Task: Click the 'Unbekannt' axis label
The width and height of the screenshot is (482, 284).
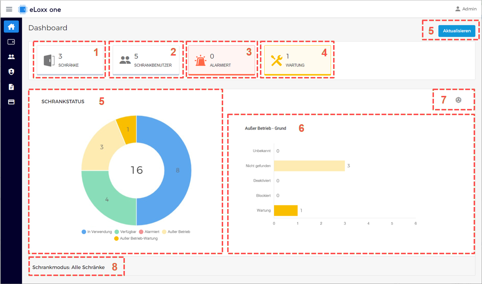Action: 262,151
